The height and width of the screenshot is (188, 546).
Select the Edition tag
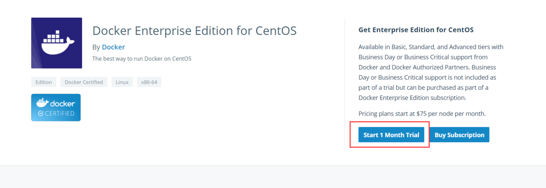[44, 82]
